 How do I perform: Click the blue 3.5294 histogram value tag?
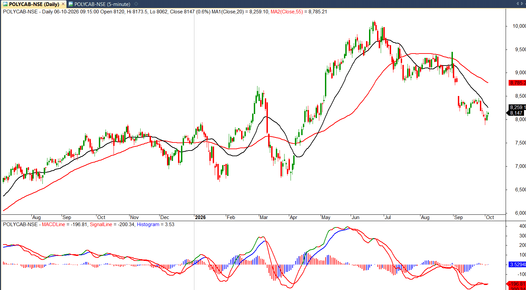(x=517, y=265)
